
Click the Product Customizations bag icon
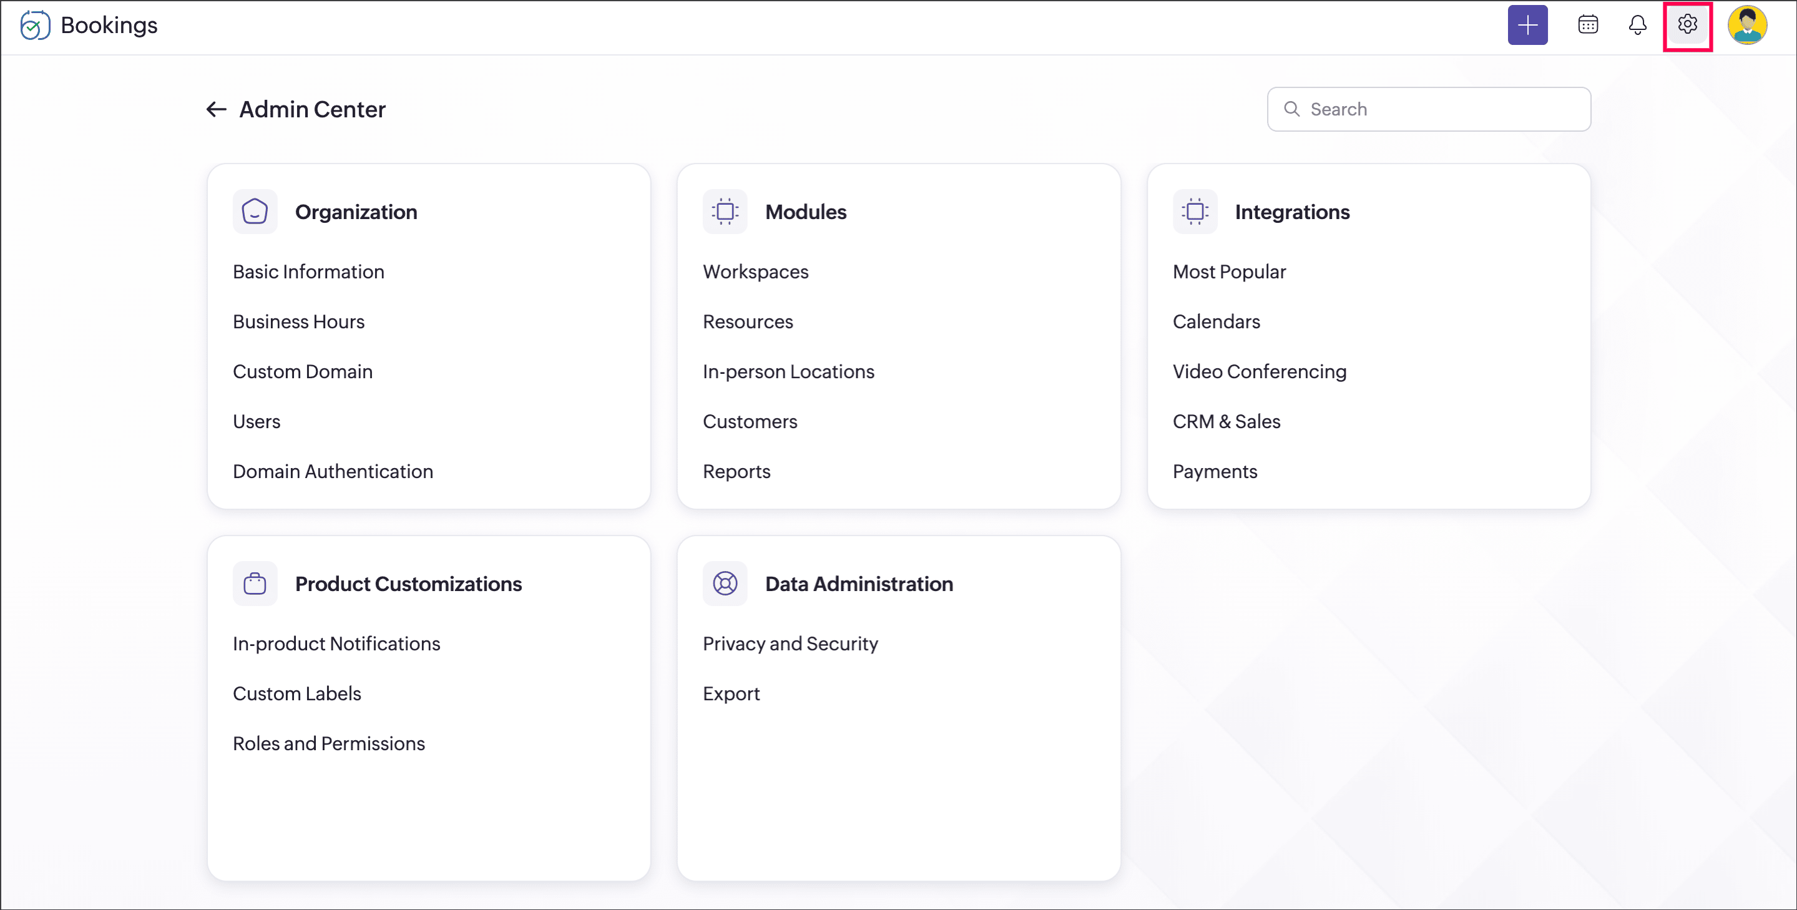(x=255, y=583)
